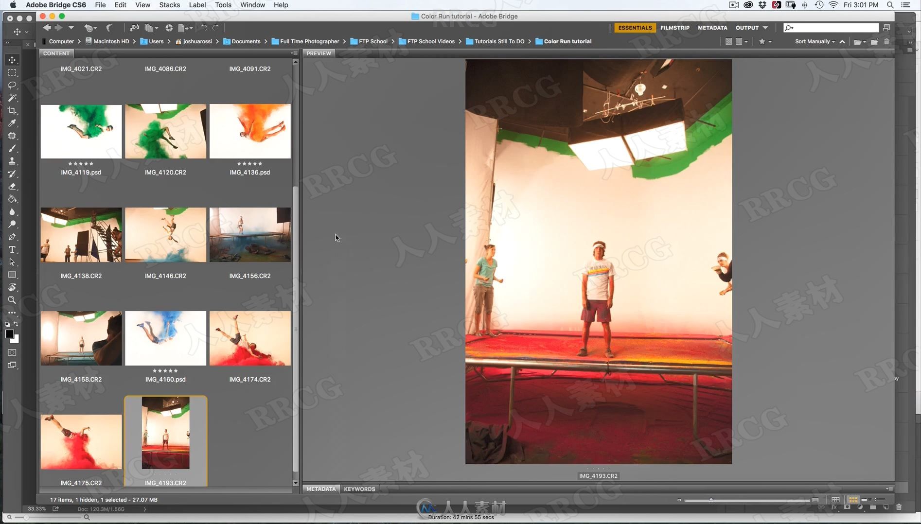
Task: Click the Wi-Fi status icon in the menu bar
Action: click(833, 5)
